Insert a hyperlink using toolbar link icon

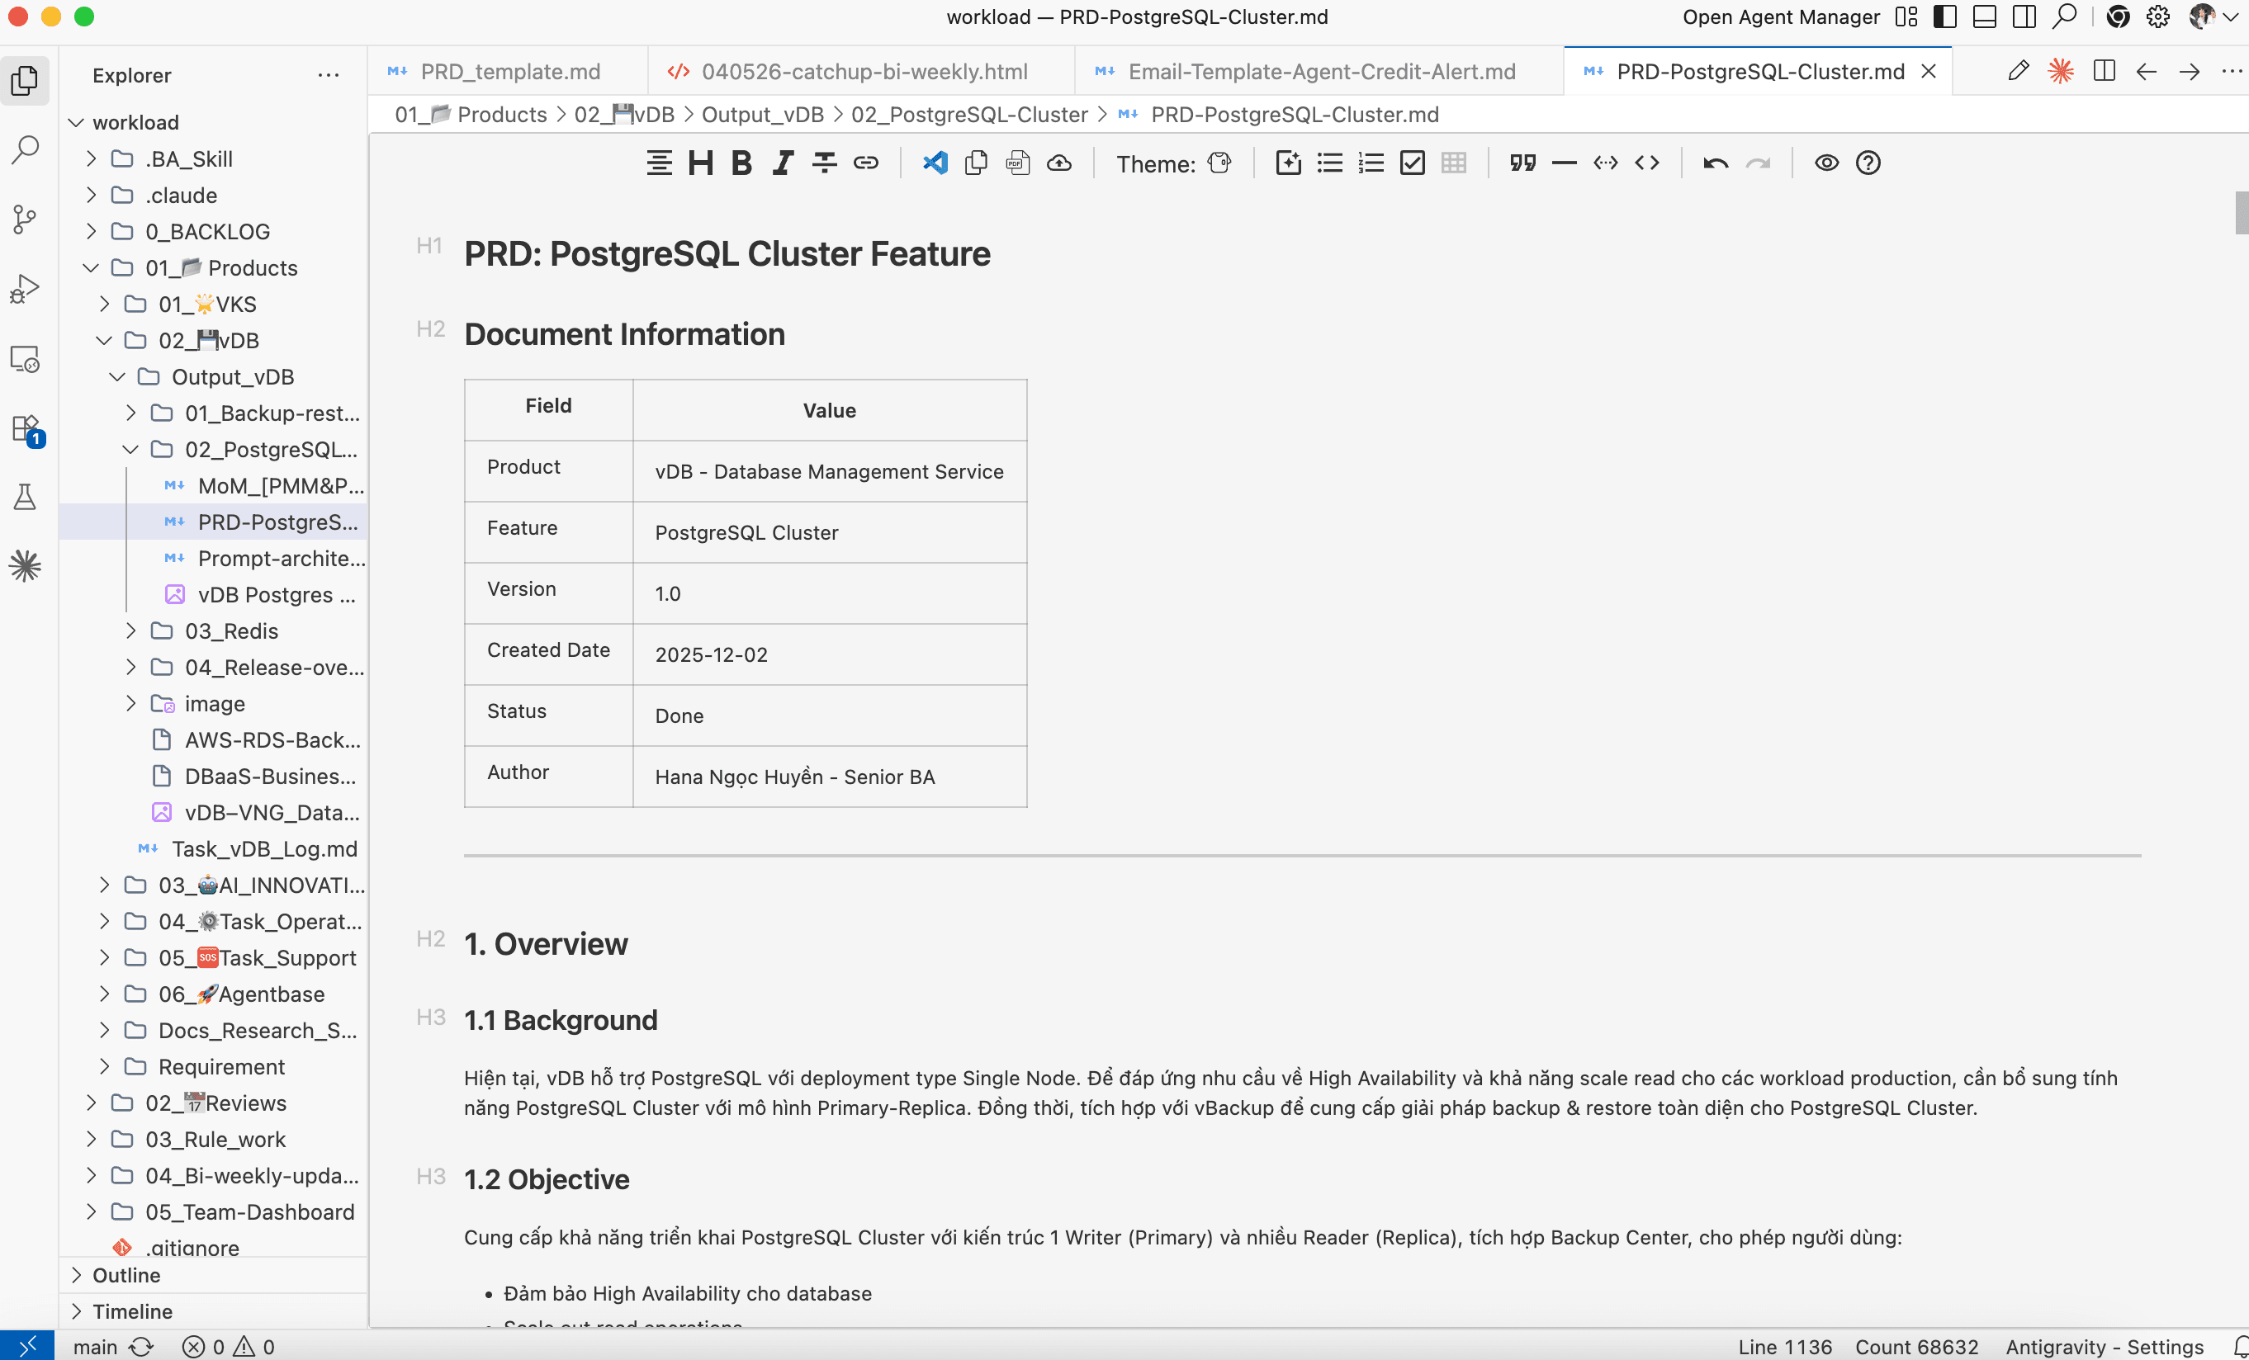tap(865, 163)
